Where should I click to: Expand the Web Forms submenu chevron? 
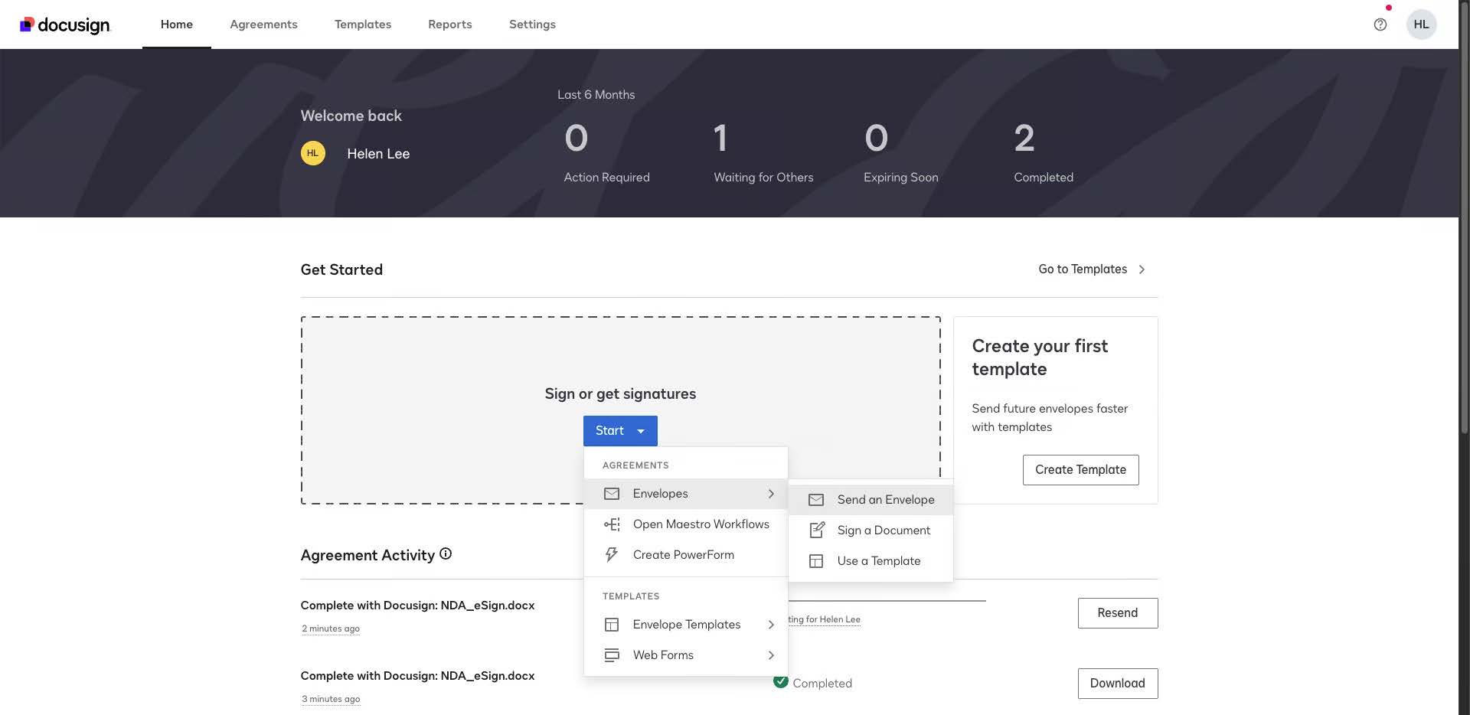pyautogui.click(x=771, y=655)
